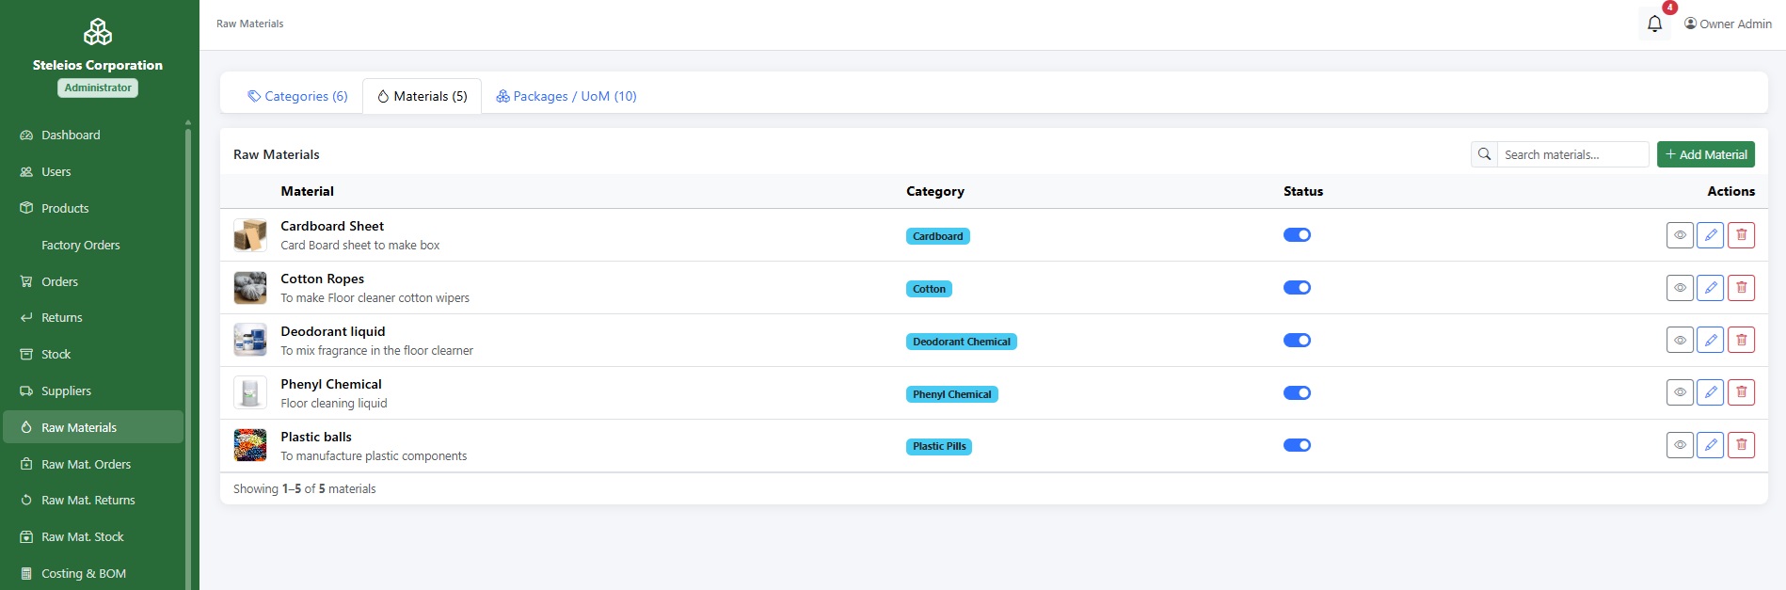Disable the Cotton Ropes status switch
This screenshot has width=1786, height=590.
(1297, 288)
